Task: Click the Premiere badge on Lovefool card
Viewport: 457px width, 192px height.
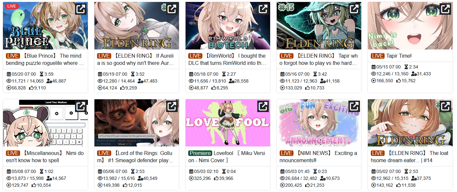Action: 200,153
